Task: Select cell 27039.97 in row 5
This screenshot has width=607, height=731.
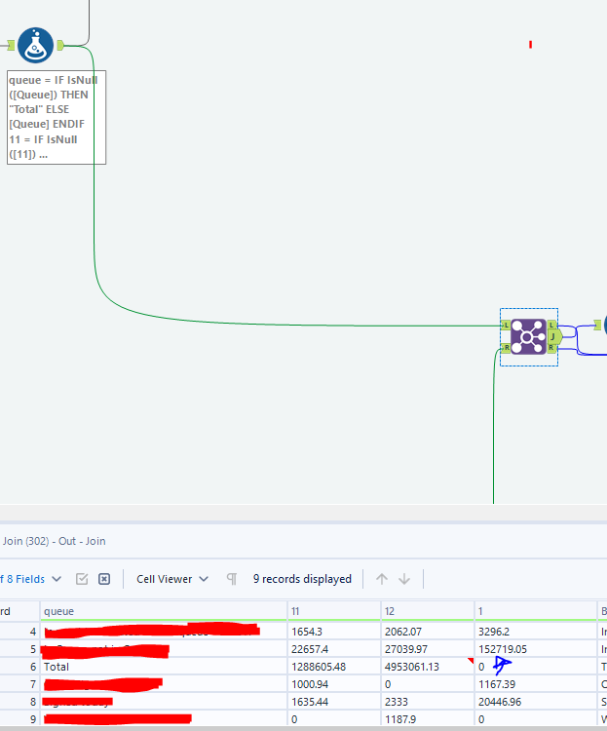Action: pos(428,649)
